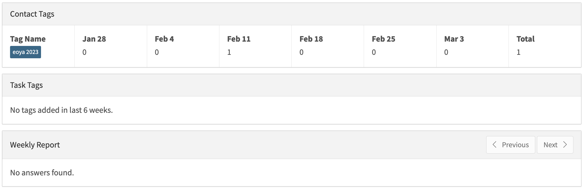The width and height of the screenshot is (584, 190).
Task: Click the right chevron icon beside Next
Action: [x=565, y=145]
